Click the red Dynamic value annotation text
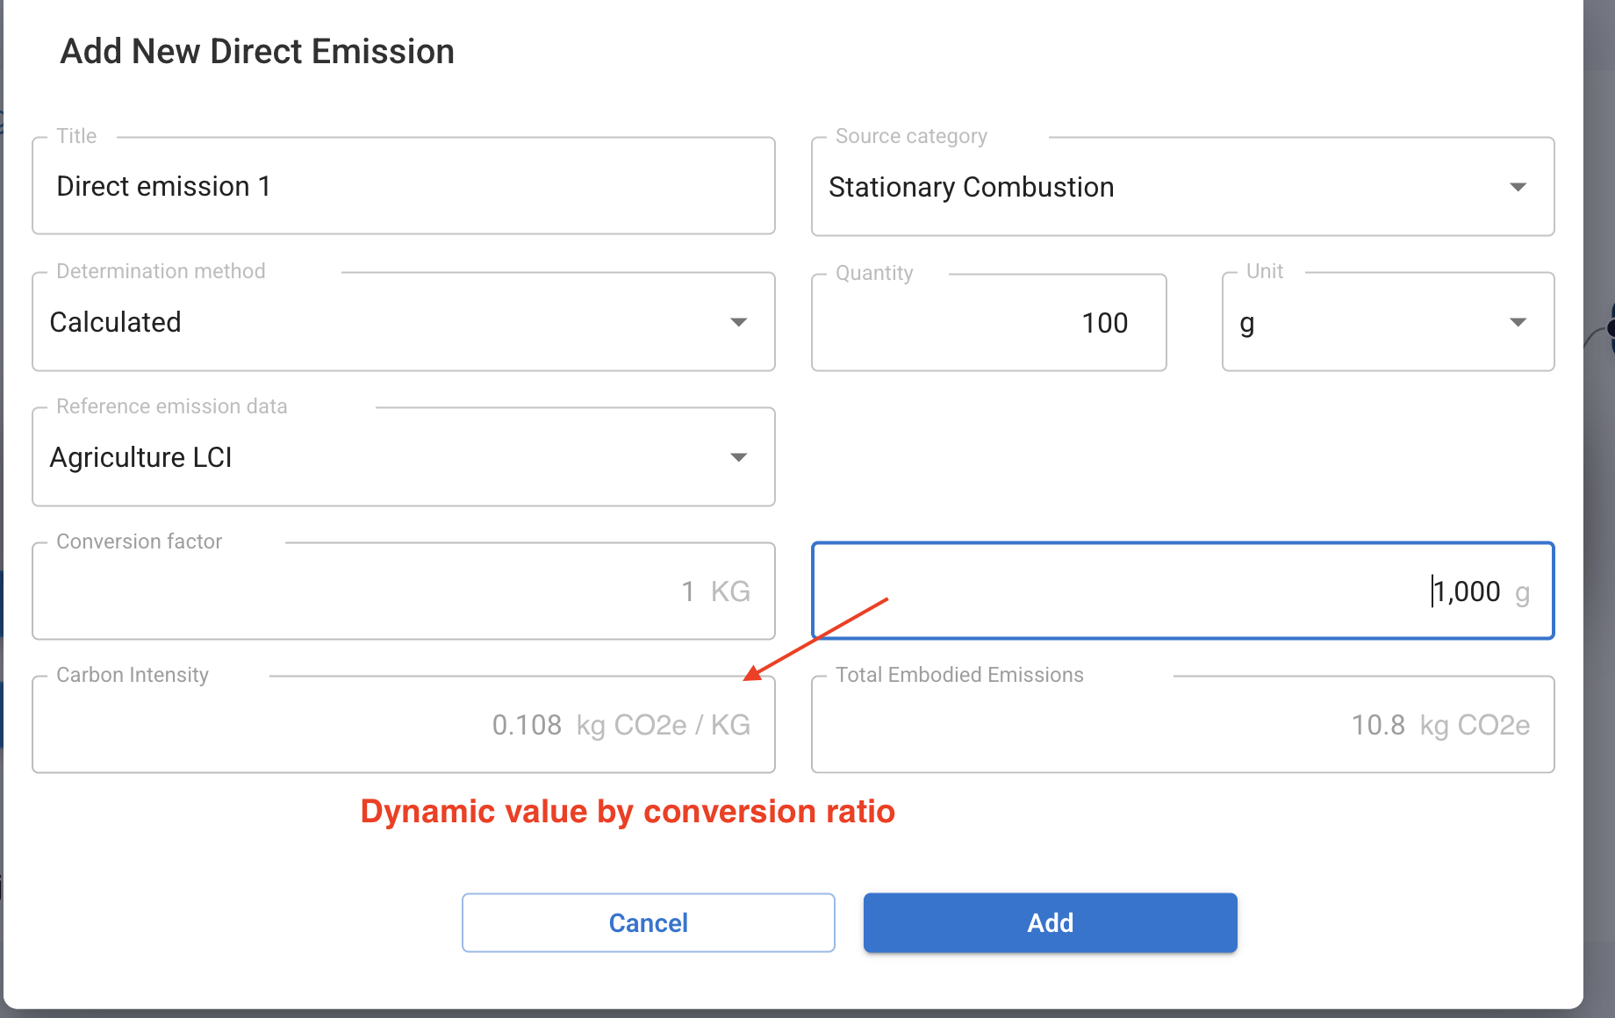1615x1018 pixels. pyautogui.click(x=628, y=812)
